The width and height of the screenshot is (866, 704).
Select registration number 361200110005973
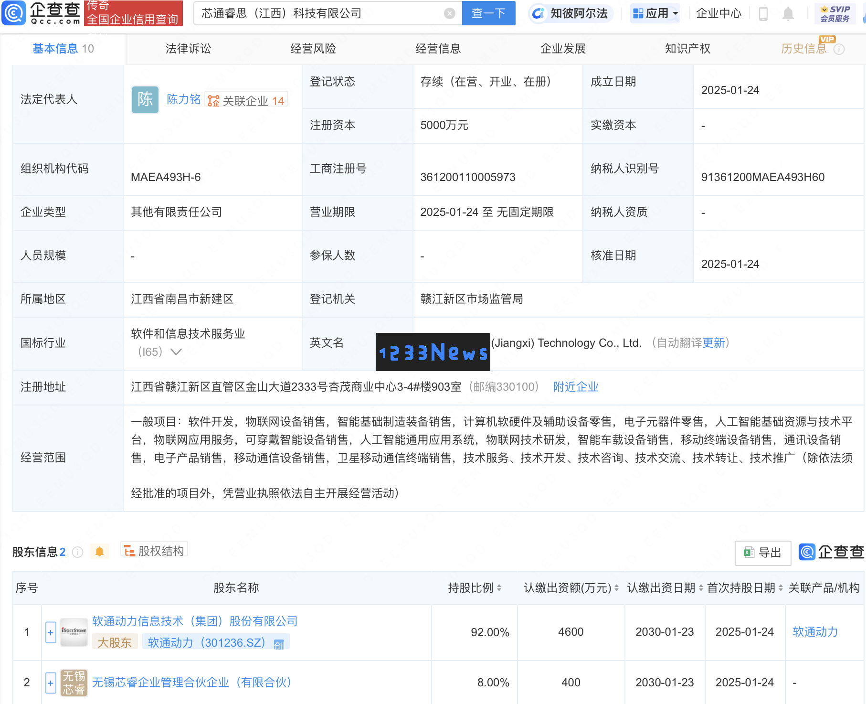coord(468,177)
